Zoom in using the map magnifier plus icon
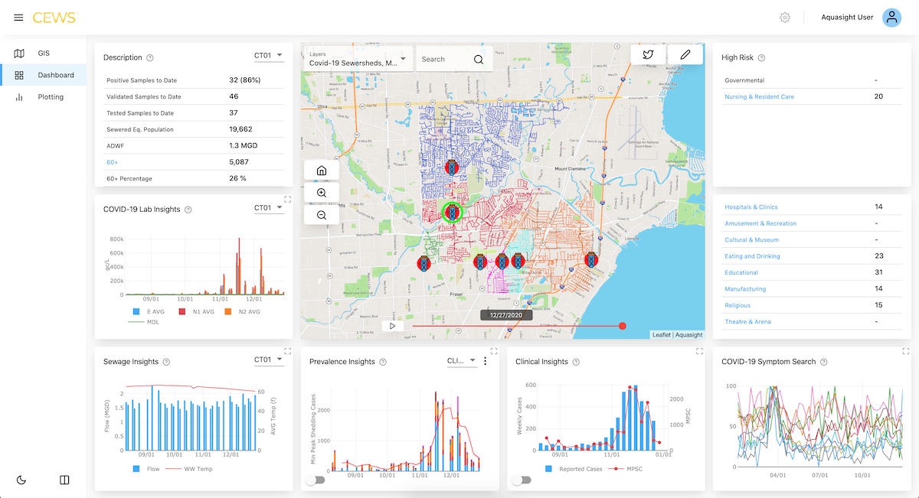This screenshot has width=919, height=498. pyautogui.click(x=321, y=192)
